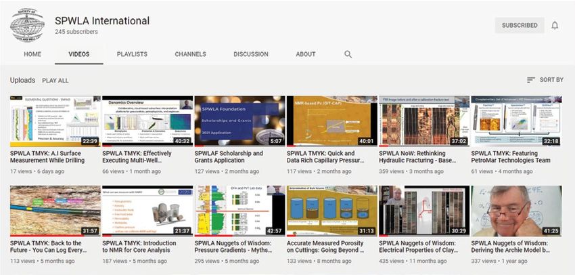
Task: Click title 'SPWLA Nuggets of Wisdom: Electrical Properties of Clay'
Action: 419,247
